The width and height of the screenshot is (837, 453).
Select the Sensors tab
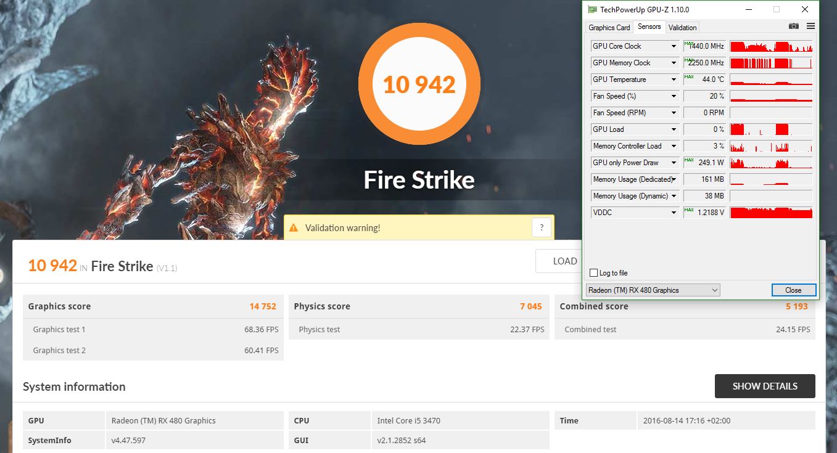(x=649, y=27)
